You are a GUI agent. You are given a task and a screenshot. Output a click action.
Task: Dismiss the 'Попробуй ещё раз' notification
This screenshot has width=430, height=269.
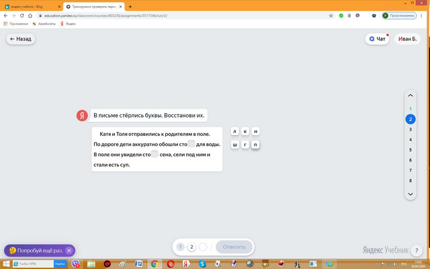[69, 250]
